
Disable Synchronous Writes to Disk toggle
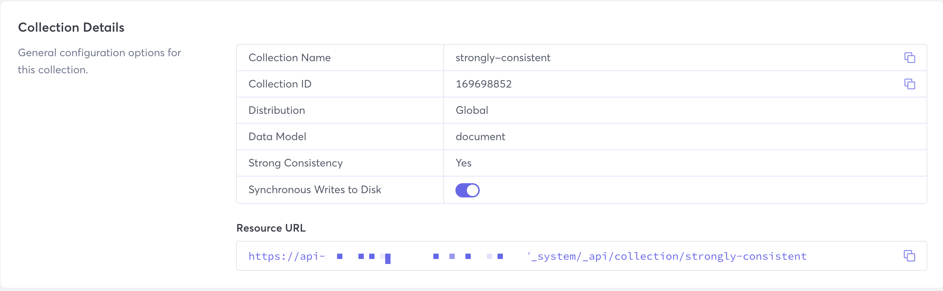[x=467, y=190]
